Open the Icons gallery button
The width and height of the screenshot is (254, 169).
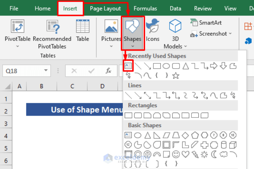pos(152,30)
